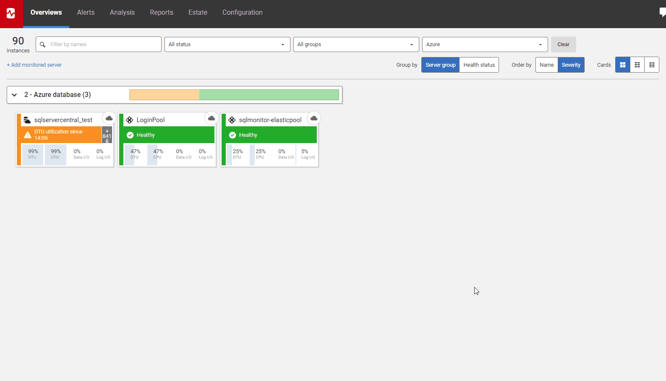The image size is (666, 381).
Task: Click the Azure group health status bar
Action: click(234, 95)
